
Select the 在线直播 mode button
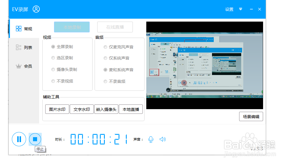coord(115,27)
